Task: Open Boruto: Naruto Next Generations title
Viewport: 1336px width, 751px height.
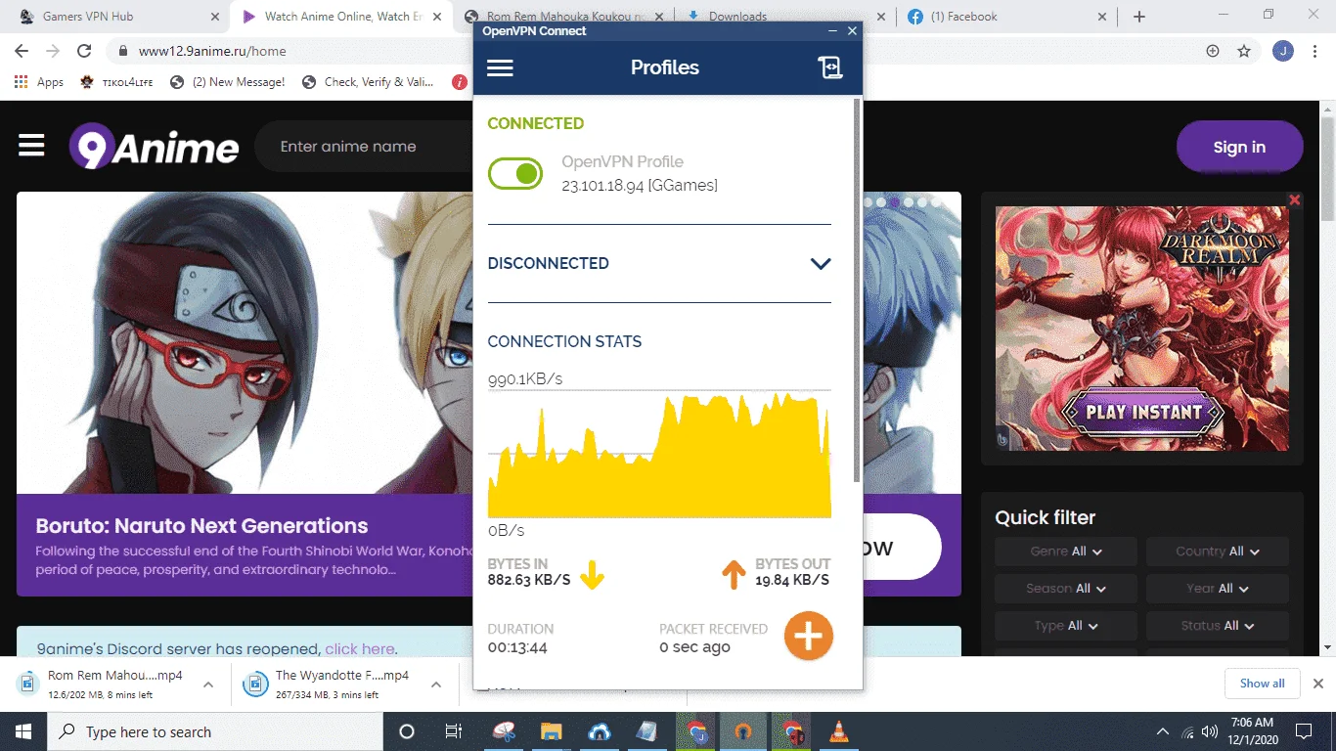Action: click(201, 526)
